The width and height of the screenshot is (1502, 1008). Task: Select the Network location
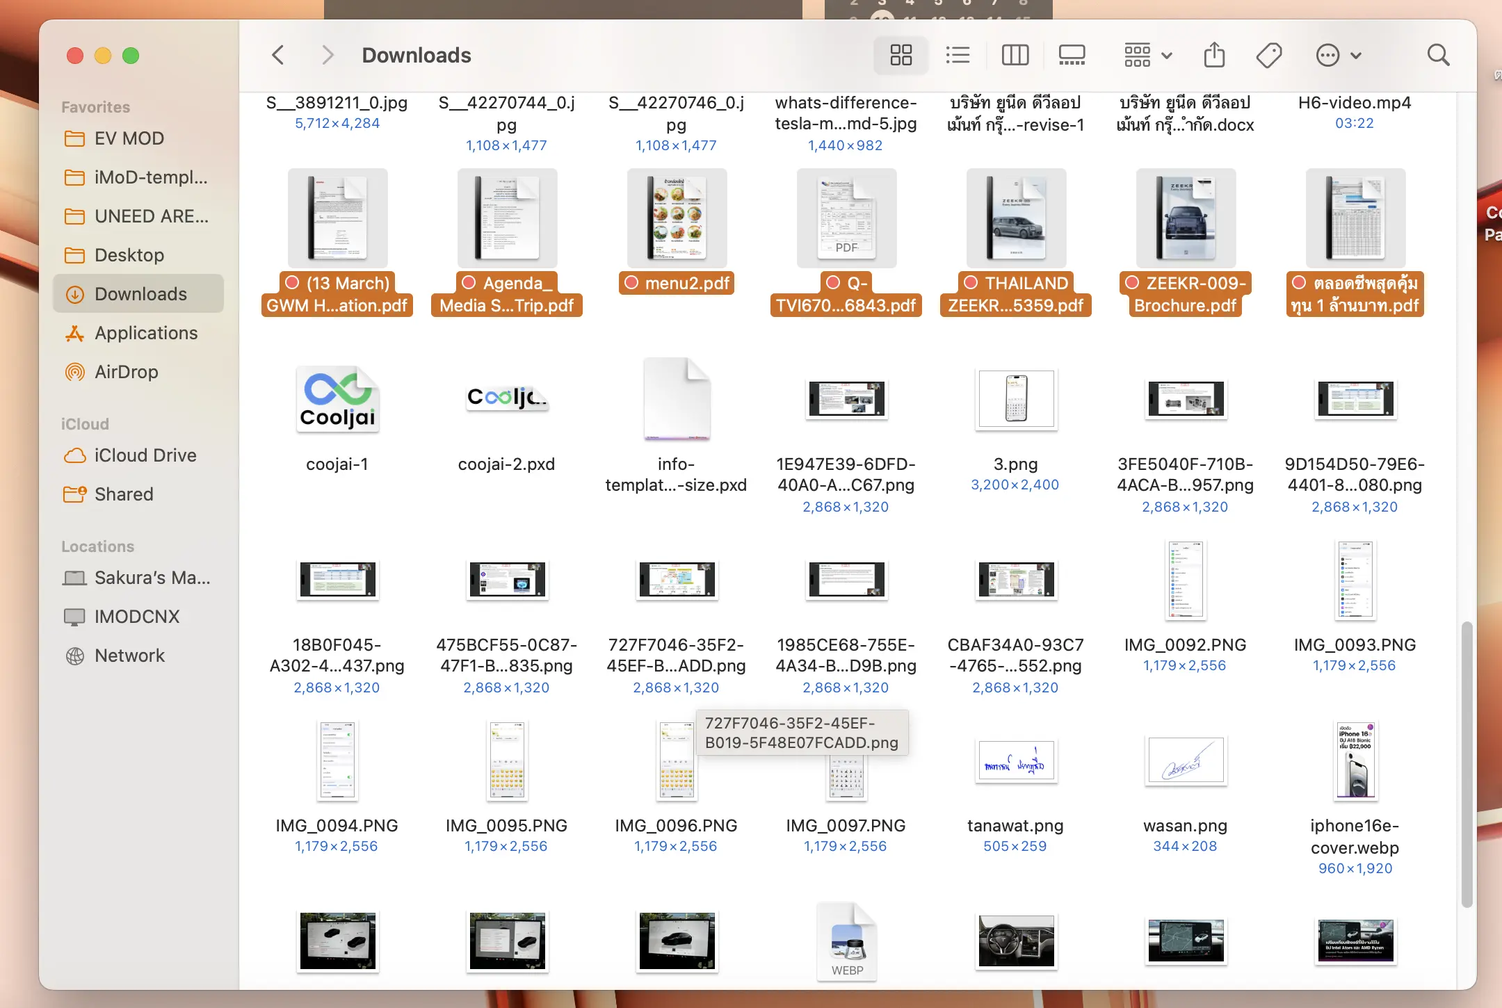(129, 656)
